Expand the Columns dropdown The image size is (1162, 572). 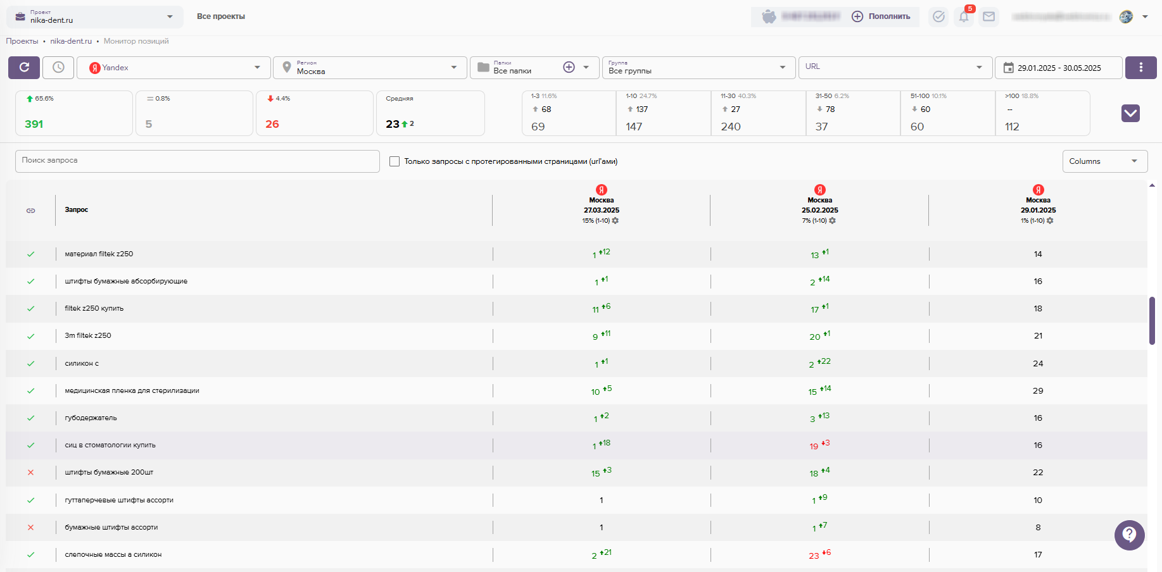[x=1104, y=161]
